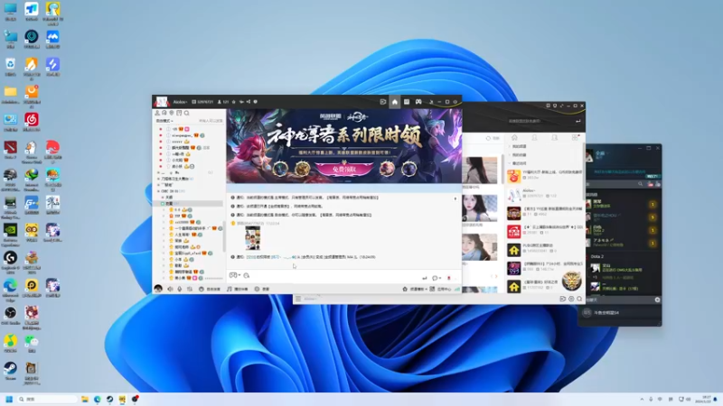Click the send arrow icon in chat input
Image resolution: width=723 pixels, height=406 pixels.
coord(424,278)
